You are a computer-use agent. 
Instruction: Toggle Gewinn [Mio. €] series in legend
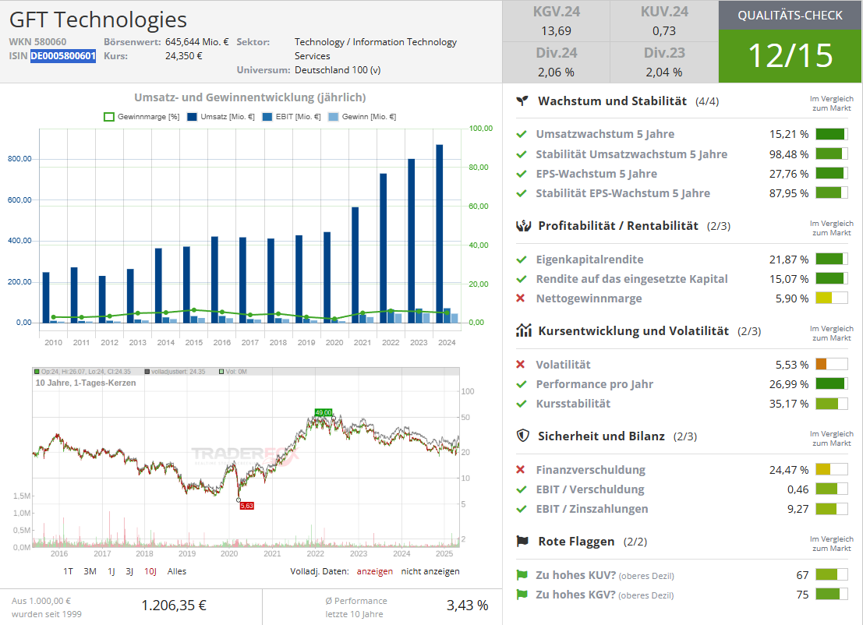[x=363, y=117]
